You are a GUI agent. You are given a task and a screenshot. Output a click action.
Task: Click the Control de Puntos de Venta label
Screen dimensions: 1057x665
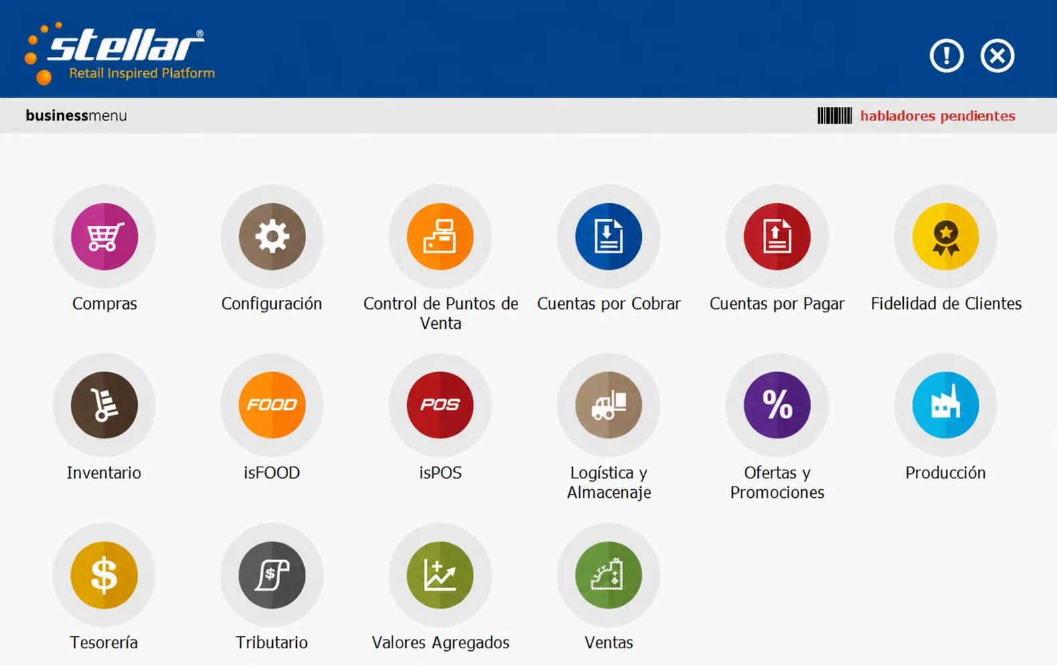[x=441, y=313]
